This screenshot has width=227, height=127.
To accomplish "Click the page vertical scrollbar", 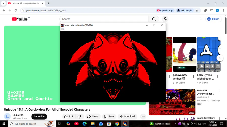I will pos(226,26).
